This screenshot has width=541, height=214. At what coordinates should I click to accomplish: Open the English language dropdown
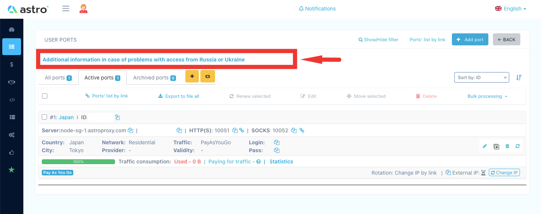tap(511, 9)
